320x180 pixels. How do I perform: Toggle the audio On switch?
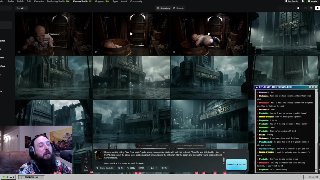click(x=164, y=168)
